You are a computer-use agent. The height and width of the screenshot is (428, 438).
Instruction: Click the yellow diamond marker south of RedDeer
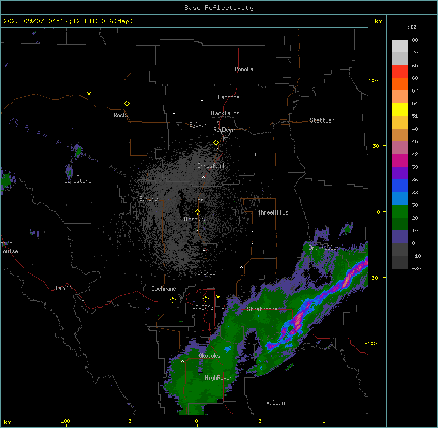(216, 143)
